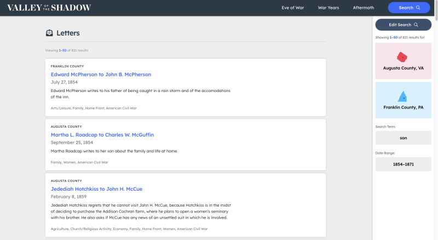Click the search term field showing 'son'
The width and height of the screenshot is (438, 240).
pyautogui.click(x=403, y=138)
